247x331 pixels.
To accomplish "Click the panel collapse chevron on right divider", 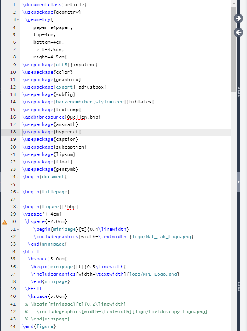I will [x=238, y=182].
